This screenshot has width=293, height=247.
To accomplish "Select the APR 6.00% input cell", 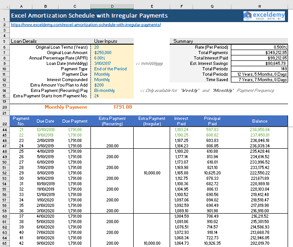I will tap(112, 58).
